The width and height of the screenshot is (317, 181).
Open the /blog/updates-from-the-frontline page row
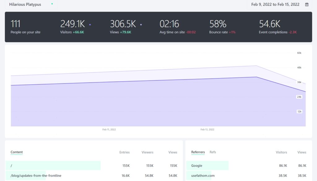pyautogui.click(x=36, y=176)
